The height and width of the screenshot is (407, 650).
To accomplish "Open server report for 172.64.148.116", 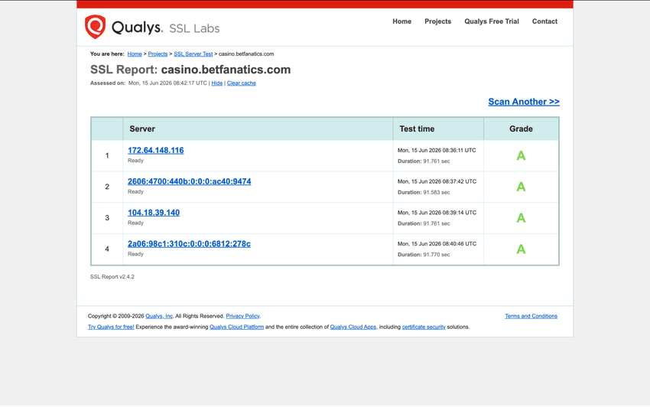I will tap(155, 150).
